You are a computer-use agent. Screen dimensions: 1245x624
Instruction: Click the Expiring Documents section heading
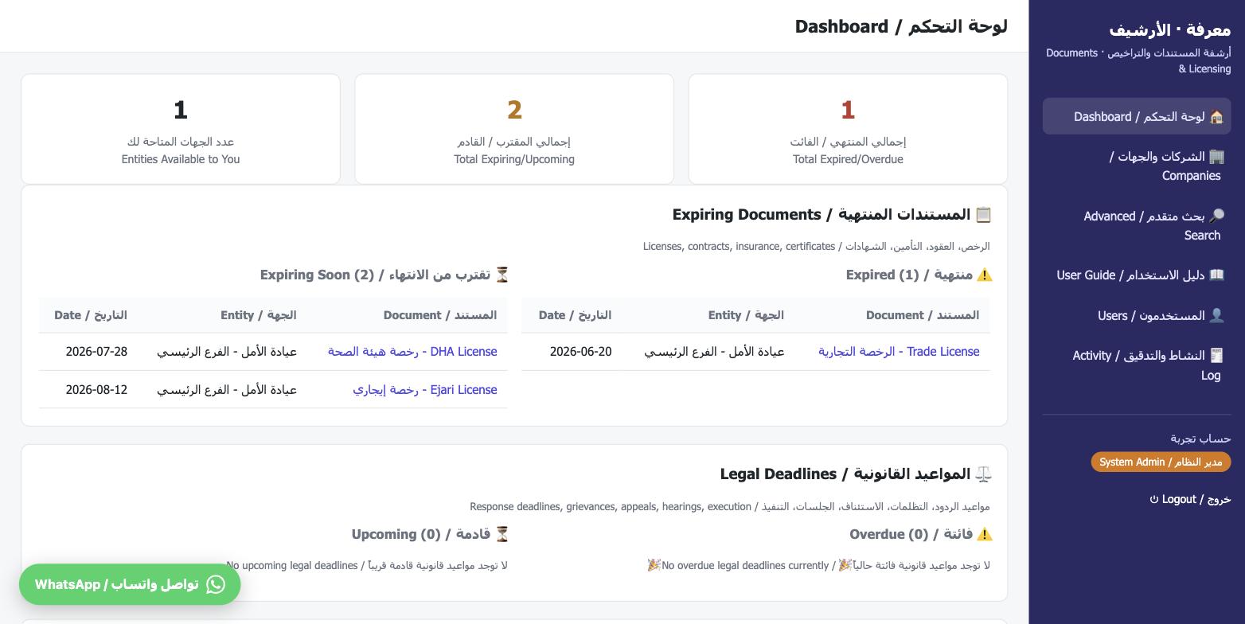833,215
